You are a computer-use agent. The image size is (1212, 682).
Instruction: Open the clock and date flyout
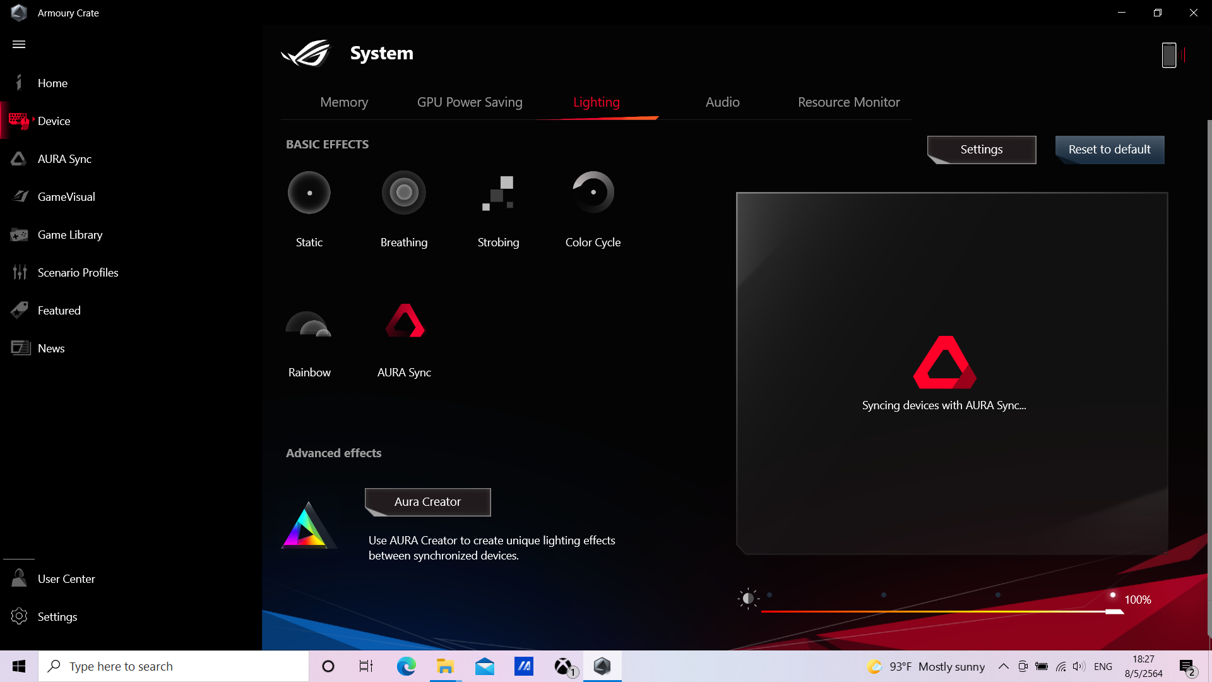(x=1143, y=666)
